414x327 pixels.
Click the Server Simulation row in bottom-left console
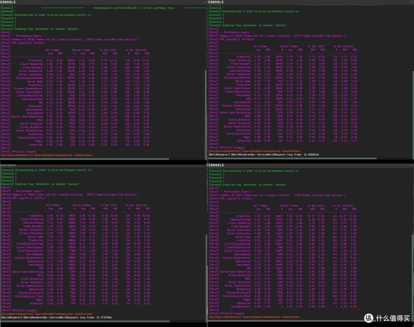(x=76, y=230)
